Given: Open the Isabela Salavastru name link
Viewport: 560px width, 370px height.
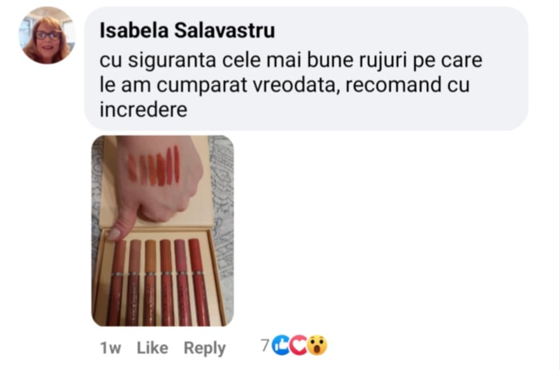Looking at the screenshot, I should tap(187, 31).
